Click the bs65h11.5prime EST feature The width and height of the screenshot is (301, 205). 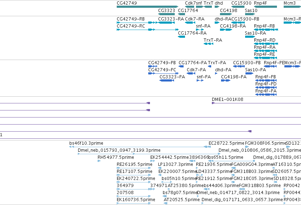(x=232, y=161)
